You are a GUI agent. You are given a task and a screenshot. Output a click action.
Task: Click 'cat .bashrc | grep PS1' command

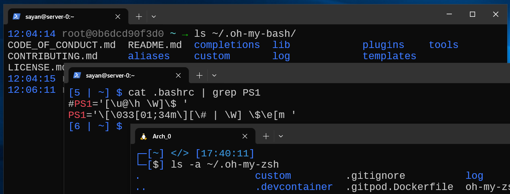(194, 93)
